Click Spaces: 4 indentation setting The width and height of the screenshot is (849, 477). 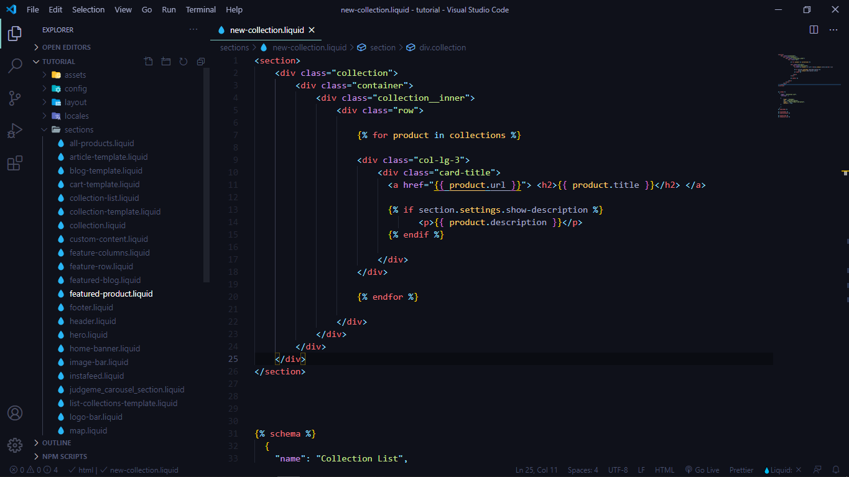coord(583,470)
